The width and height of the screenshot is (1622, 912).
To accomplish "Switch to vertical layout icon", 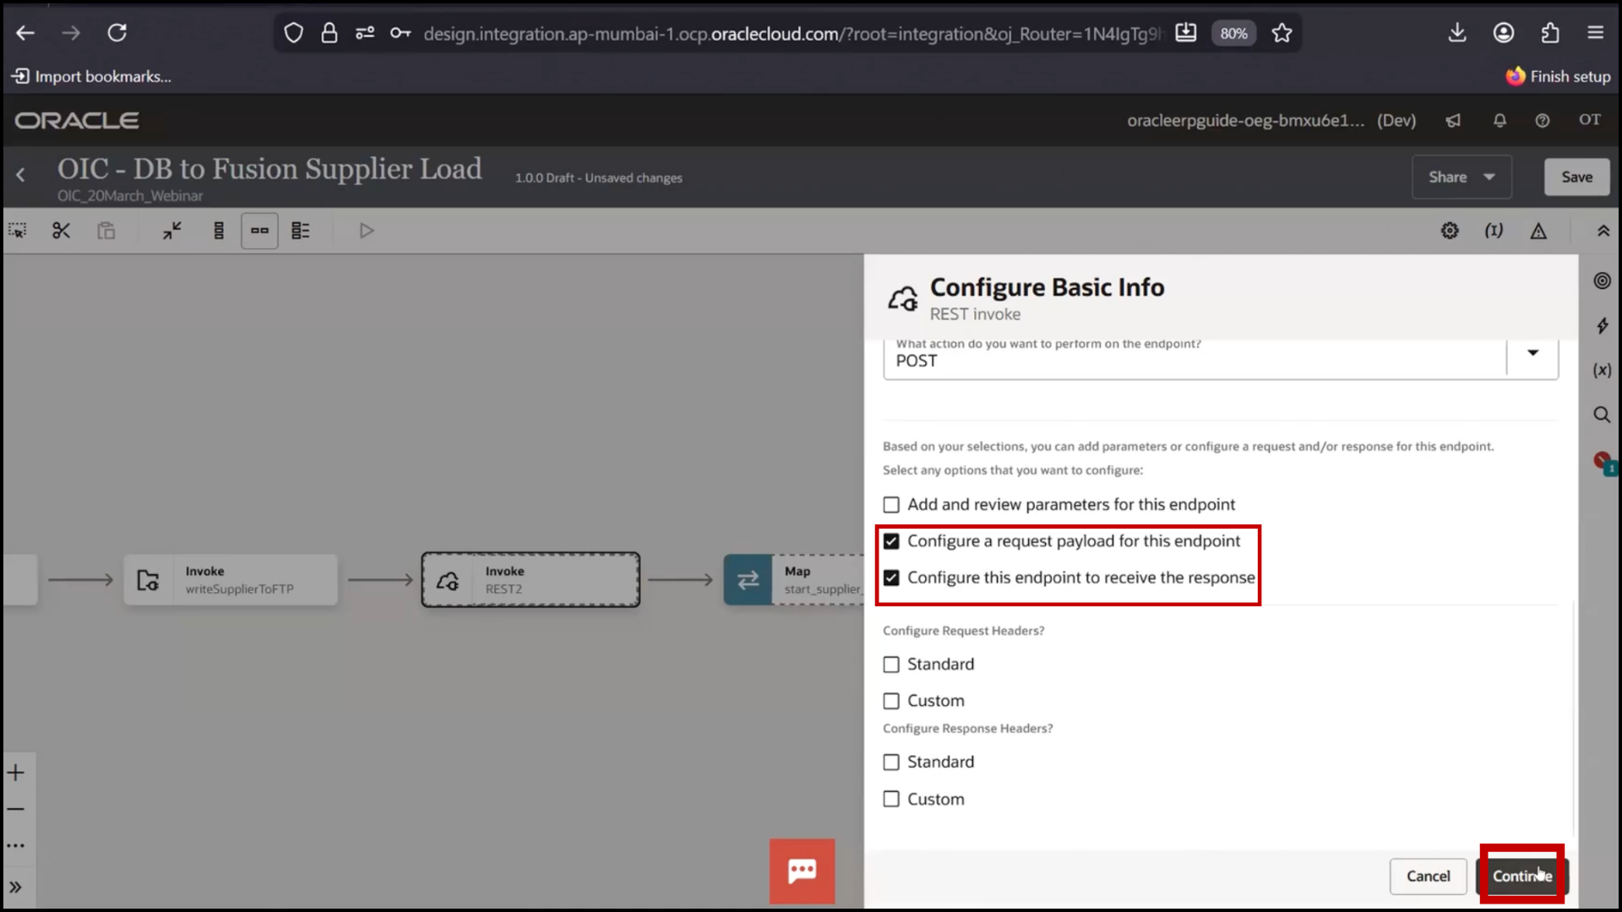I will coord(219,231).
